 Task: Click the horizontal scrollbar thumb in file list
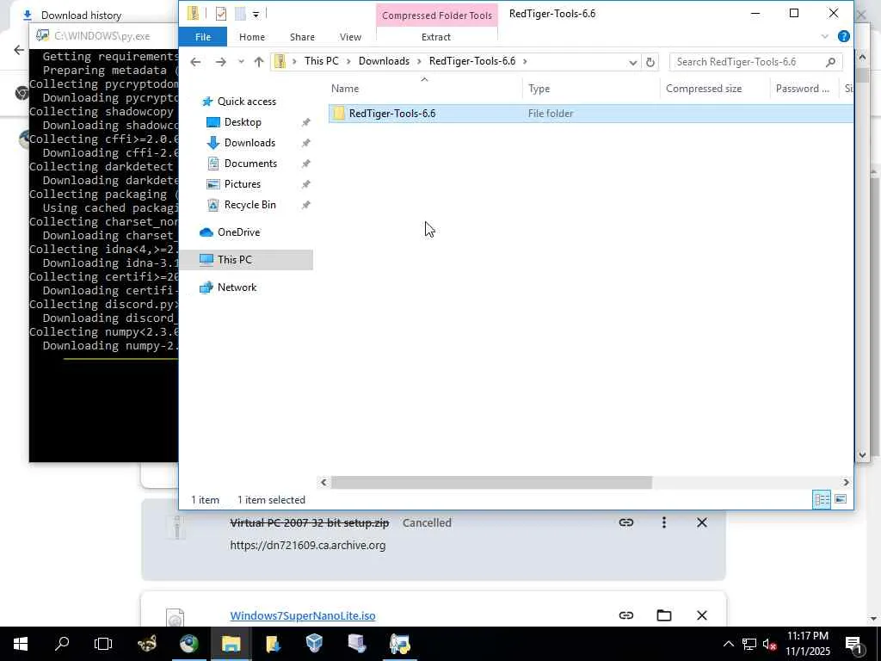[491, 482]
